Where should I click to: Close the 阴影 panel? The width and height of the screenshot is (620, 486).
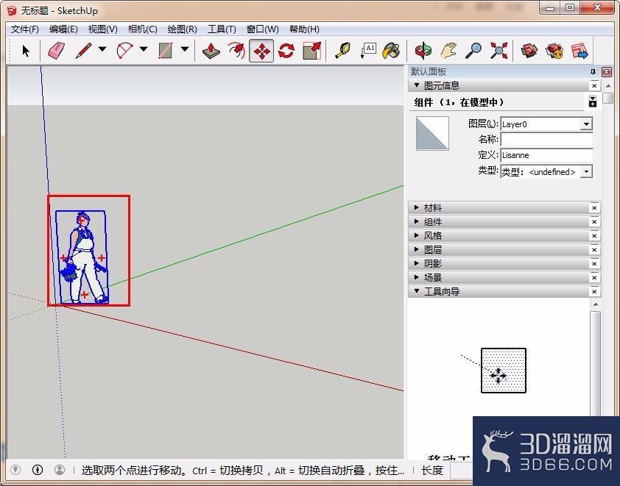point(594,264)
